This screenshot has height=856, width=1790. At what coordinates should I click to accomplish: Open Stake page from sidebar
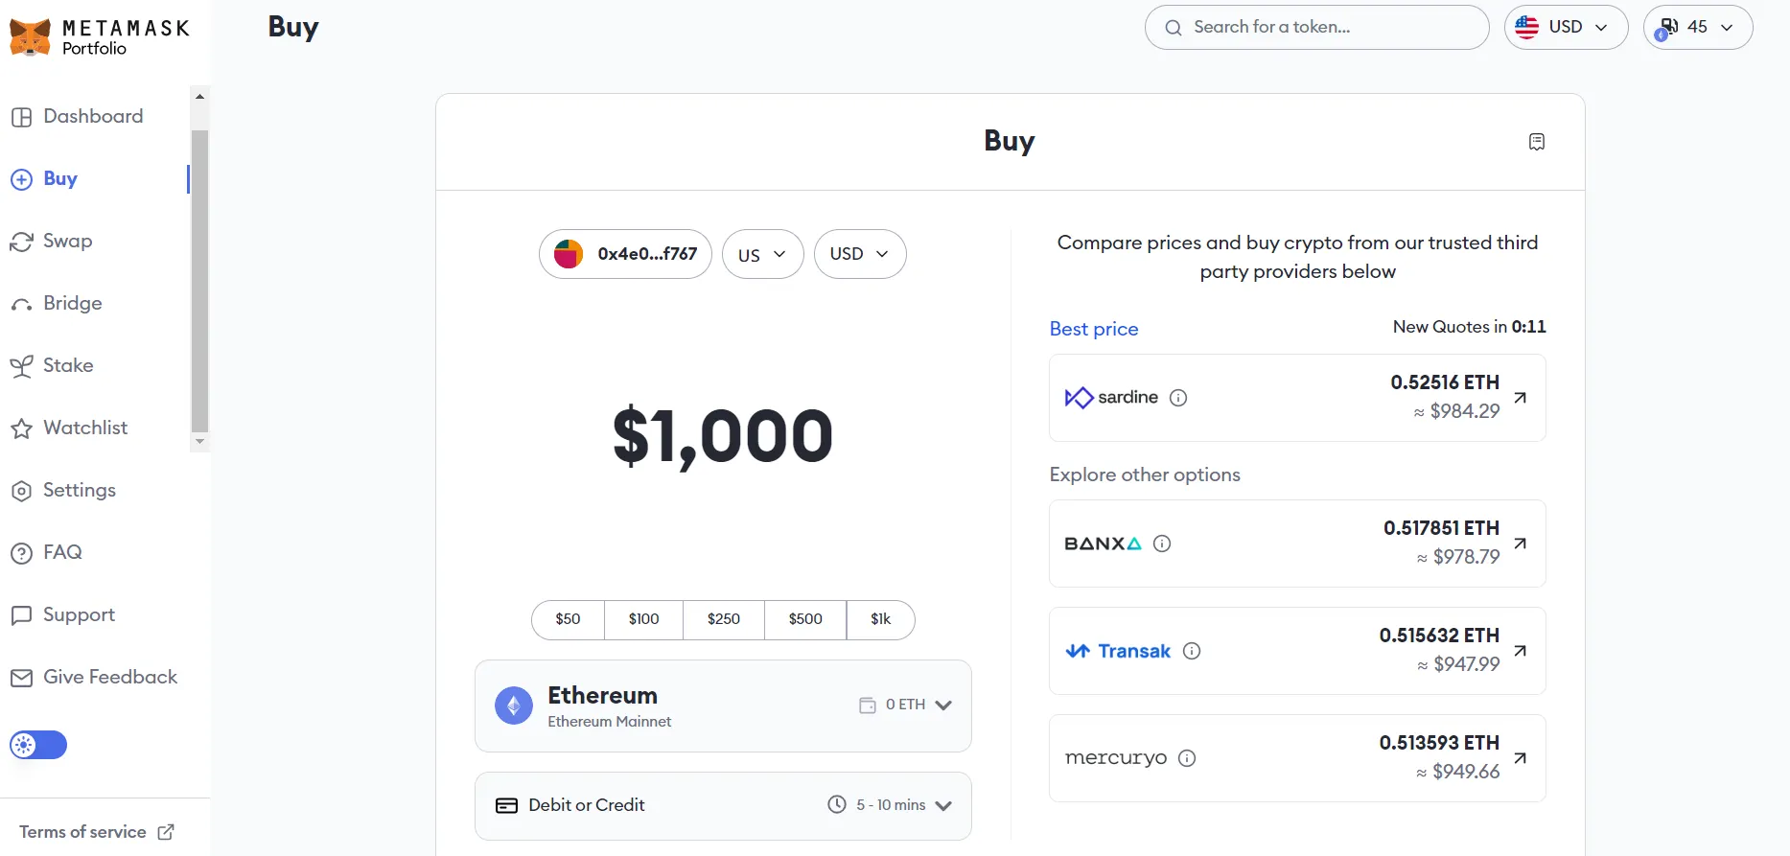(67, 365)
